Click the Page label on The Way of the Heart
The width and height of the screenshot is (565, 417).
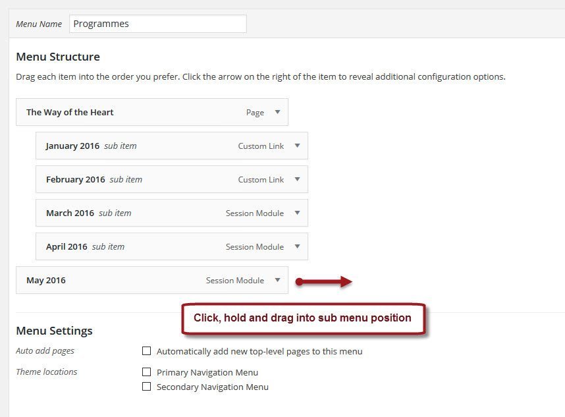(254, 112)
